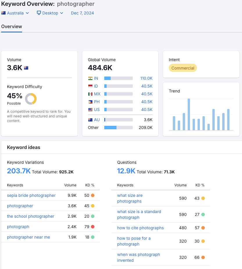The height and width of the screenshot is (269, 242).
Task: Click the 40.5K volume for MX
Action: (x=147, y=94)
